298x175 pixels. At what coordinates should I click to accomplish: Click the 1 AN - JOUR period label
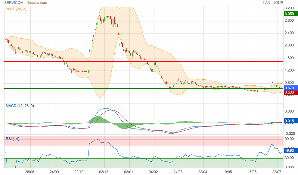pos(272,3)
